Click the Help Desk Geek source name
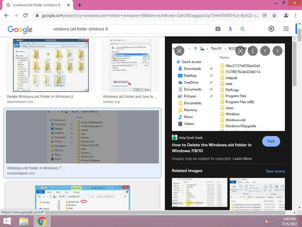302x227 pixels. (x=191, y=138)
